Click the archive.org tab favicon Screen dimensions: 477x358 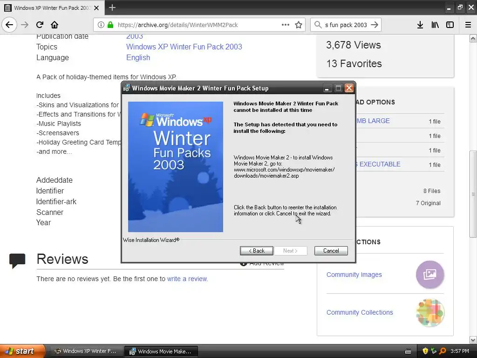tap(7, 7)
